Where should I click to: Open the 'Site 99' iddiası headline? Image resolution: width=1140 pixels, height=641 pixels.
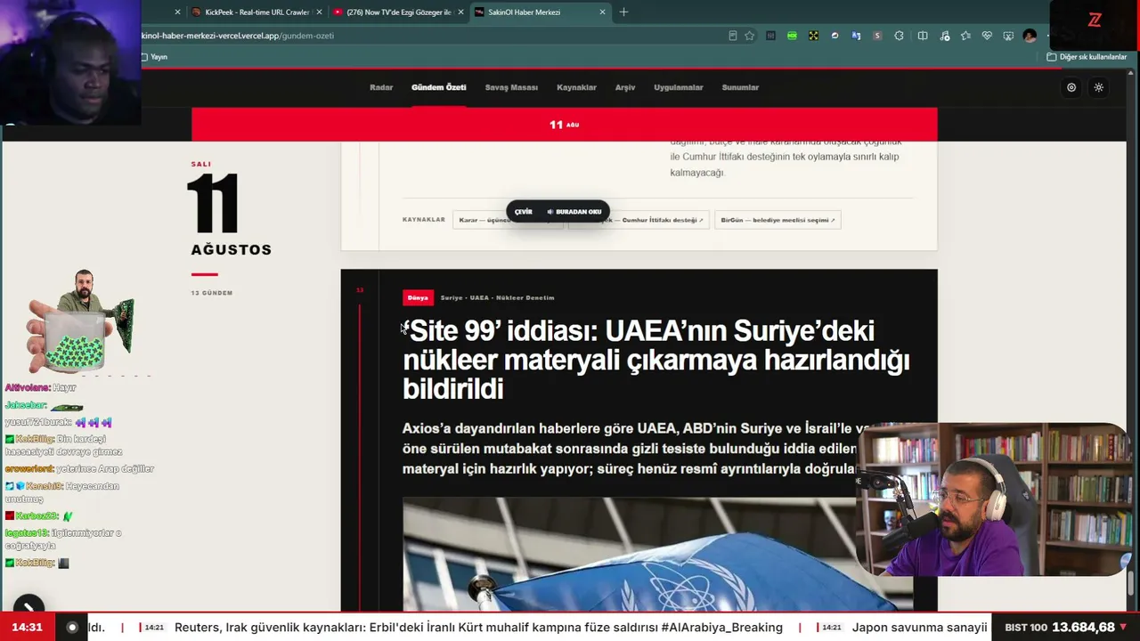[656, 360]
